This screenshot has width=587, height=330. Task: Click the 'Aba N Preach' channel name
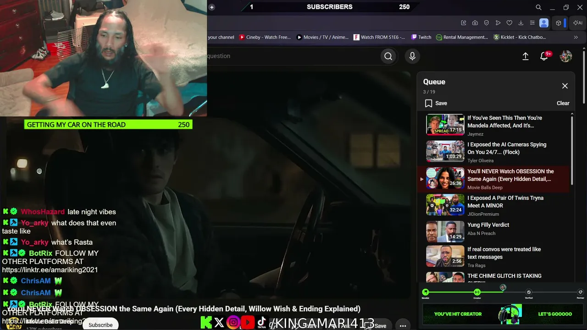tap(481, 233)
